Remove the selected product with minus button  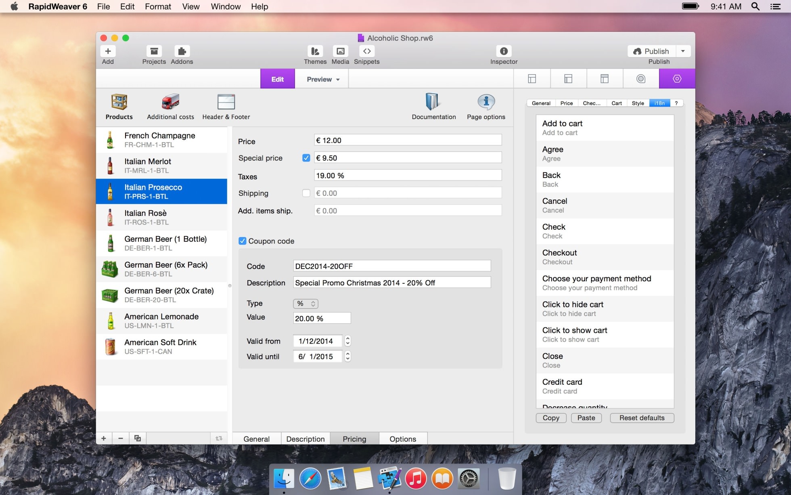point(121,438)
